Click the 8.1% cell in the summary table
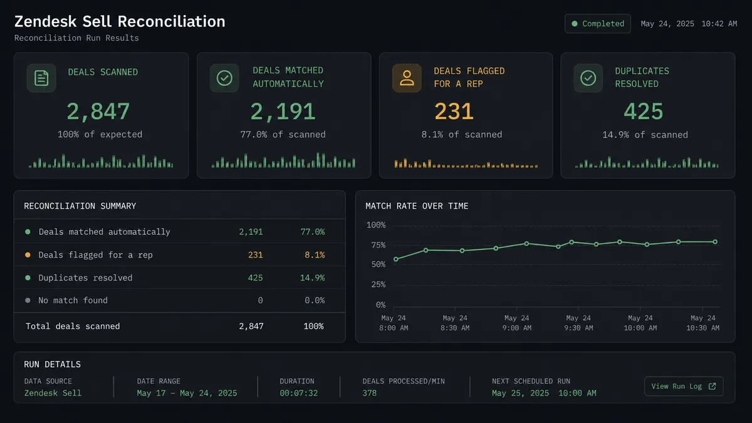Screen dimensions: 752x423 tap(315, 255)
